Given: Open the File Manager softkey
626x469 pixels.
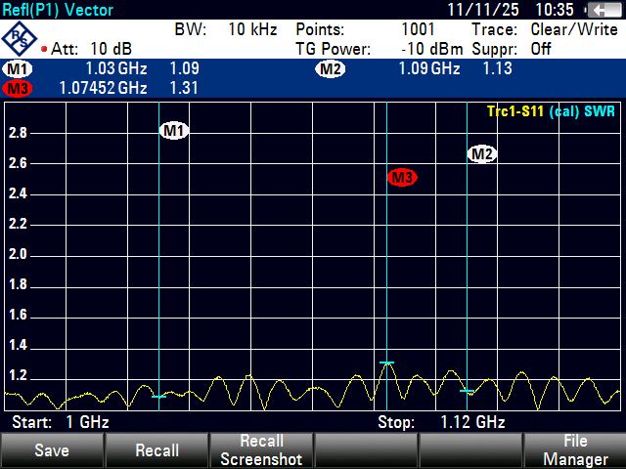Looking at the screenshot, I should click(575, 450).
